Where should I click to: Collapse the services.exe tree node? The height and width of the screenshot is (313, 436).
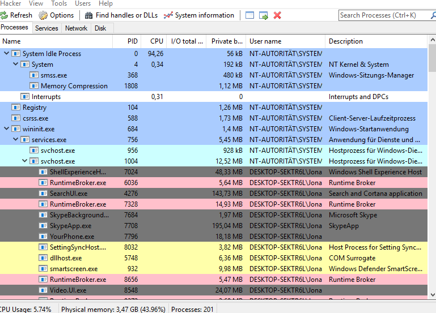16,140
